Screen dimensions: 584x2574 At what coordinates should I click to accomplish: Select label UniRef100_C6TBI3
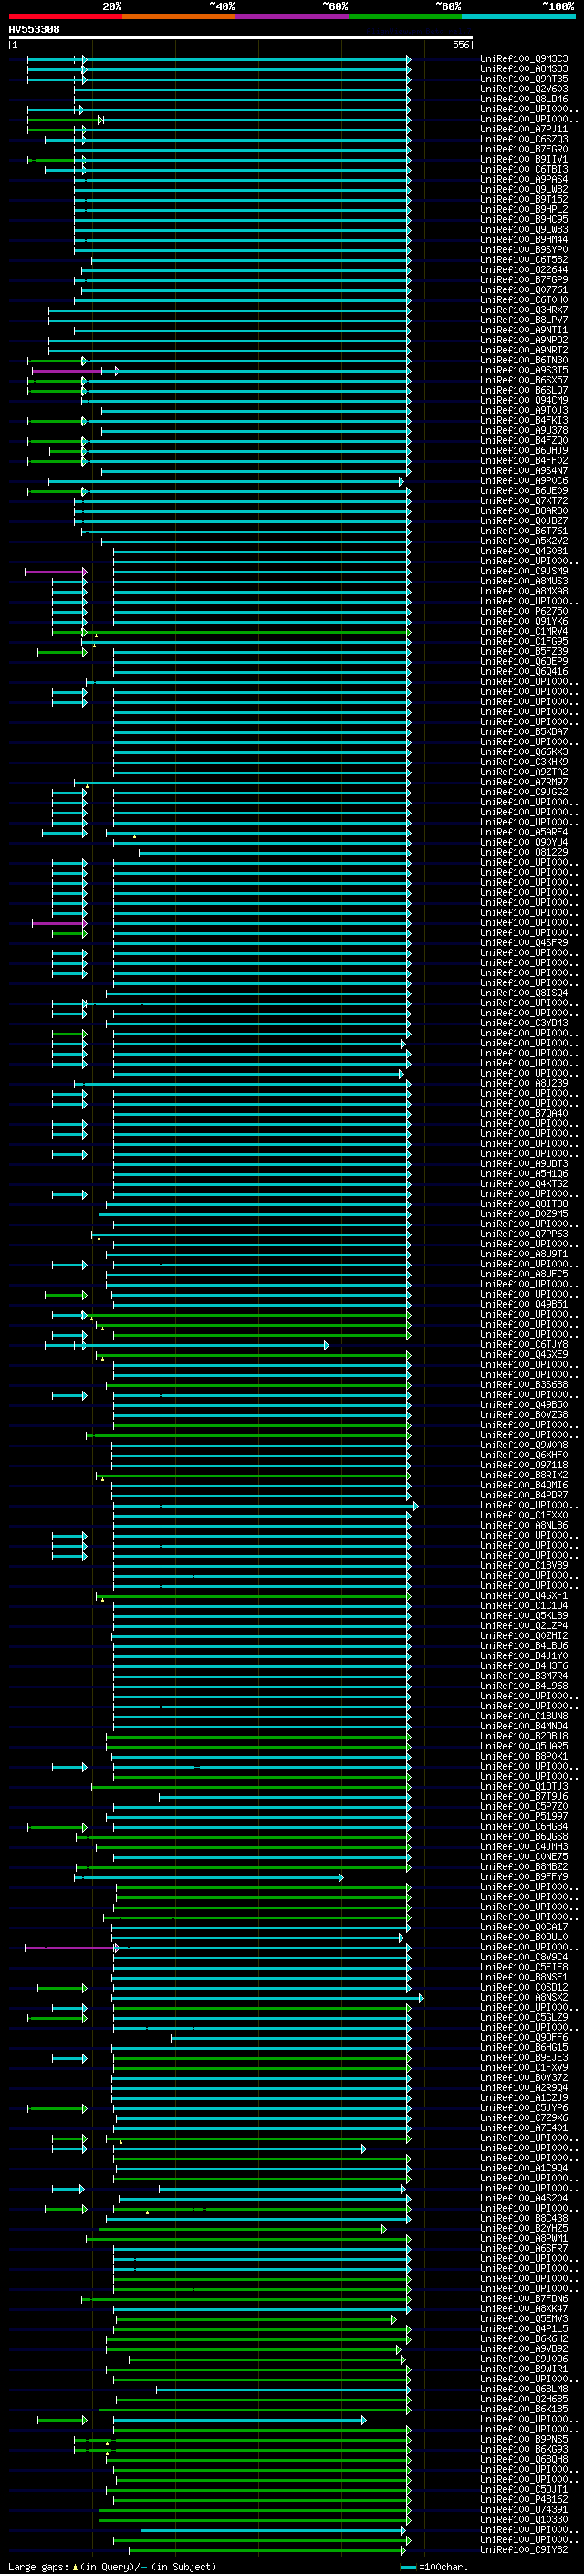(x=524, y=169)
